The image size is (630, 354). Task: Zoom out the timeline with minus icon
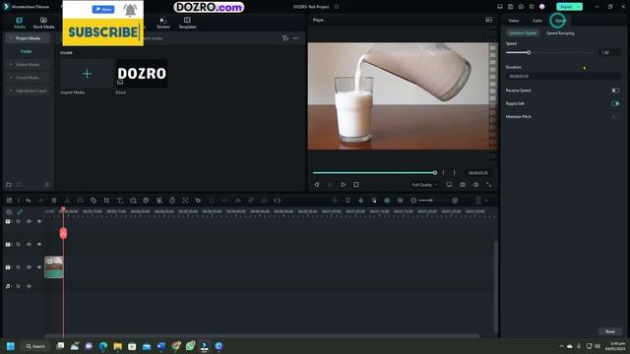(413, 201)
